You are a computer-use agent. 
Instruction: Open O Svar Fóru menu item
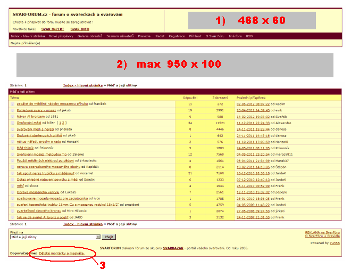(x=215, y=36)
